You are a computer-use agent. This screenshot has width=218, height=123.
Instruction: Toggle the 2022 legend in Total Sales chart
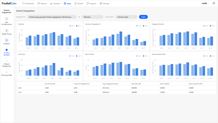click(72, 56)
